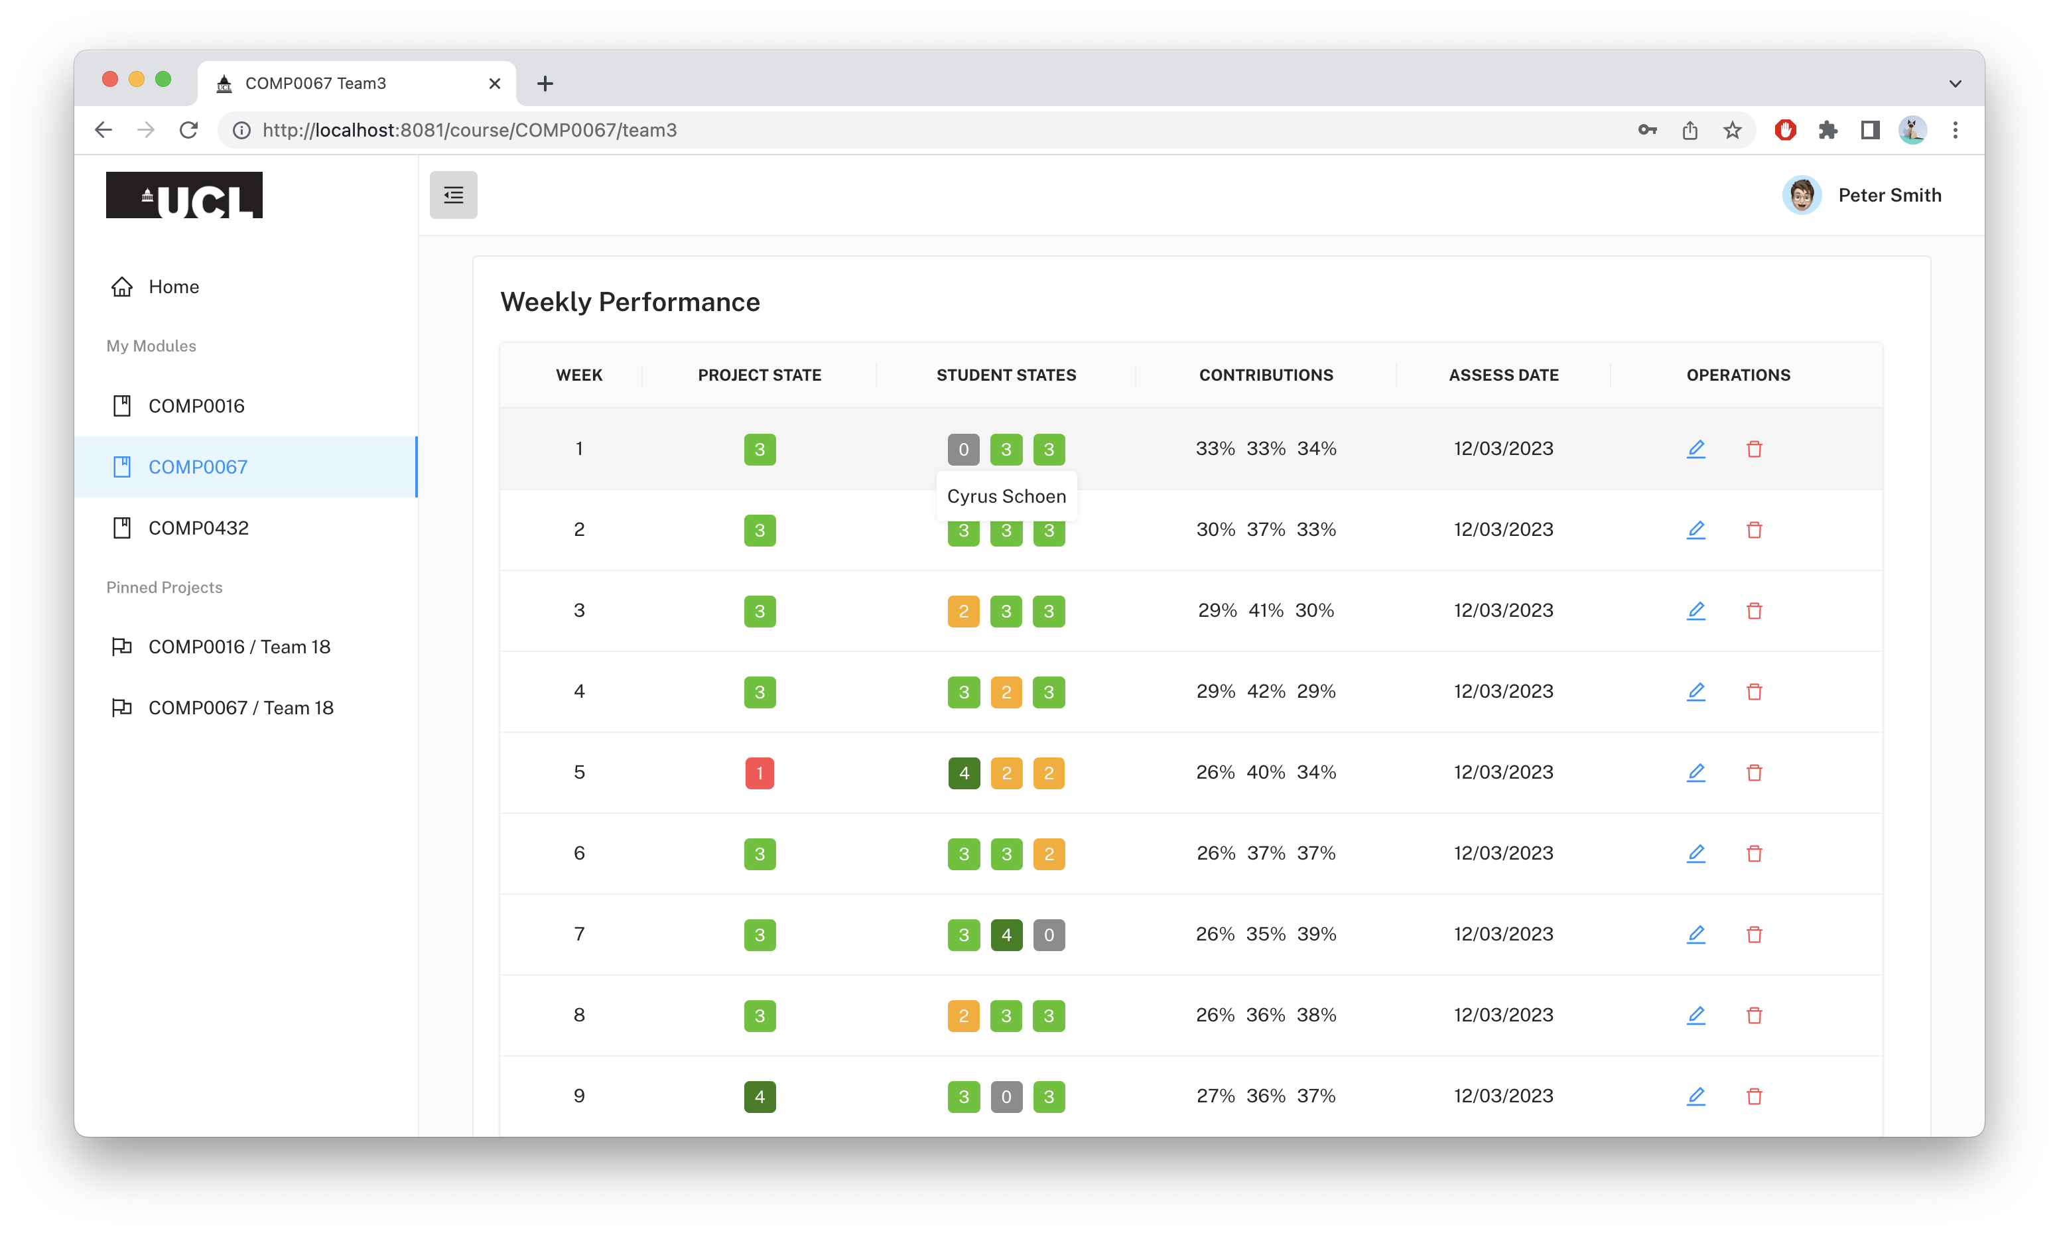Viewport: 2059px width, 1235px height.
Task: Open pinned project COMP0016 / Team 18
Action: pos(245,647)
